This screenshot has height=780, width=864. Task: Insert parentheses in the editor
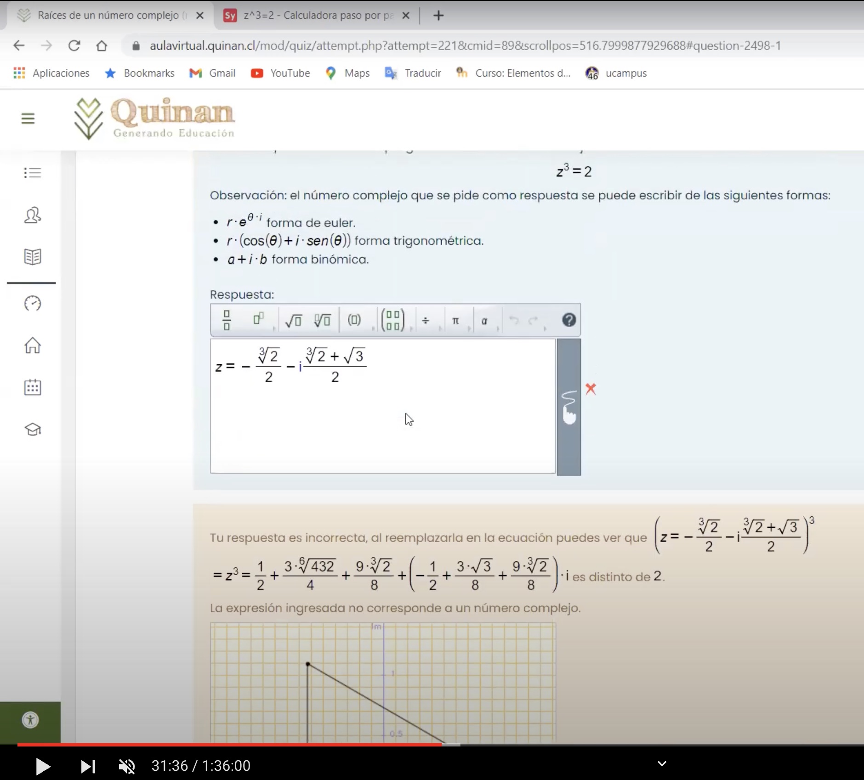(x=354, y=320)
